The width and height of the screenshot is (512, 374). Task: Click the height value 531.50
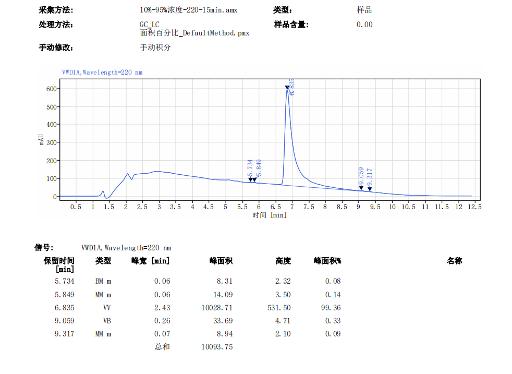click(x=279, y=308)
